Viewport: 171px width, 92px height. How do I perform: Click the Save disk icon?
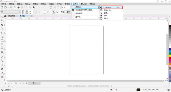(x=11, y=7)
